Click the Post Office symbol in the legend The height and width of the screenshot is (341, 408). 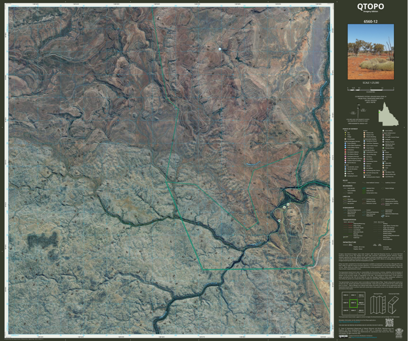(x=364, y=159)
